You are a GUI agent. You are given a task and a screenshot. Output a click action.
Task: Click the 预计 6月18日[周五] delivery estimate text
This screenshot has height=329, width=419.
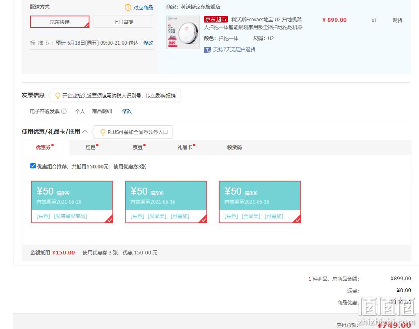tap(97, 43)
